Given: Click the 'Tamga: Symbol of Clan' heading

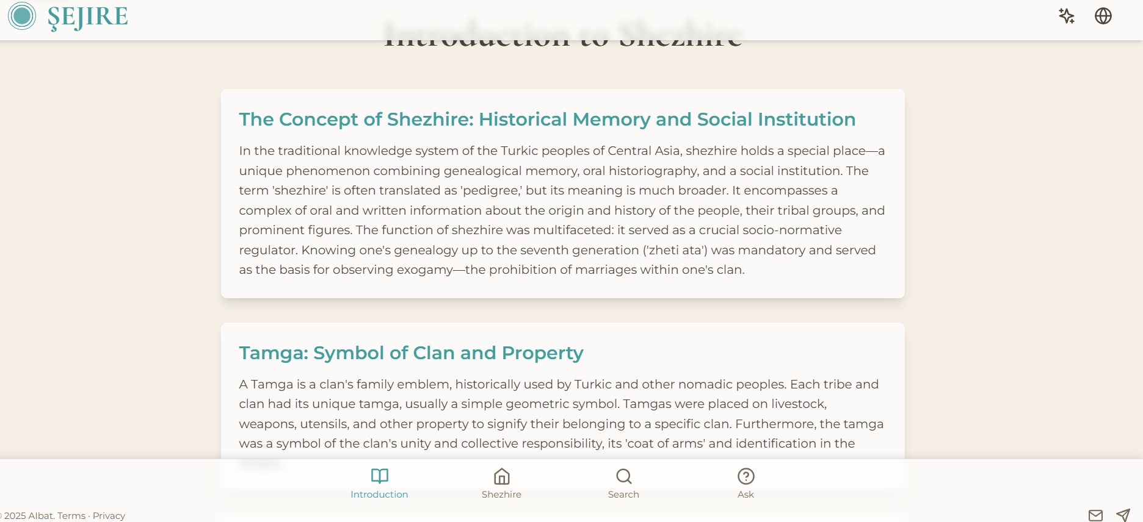Looking at the screenshot, I should pos(411,353).
